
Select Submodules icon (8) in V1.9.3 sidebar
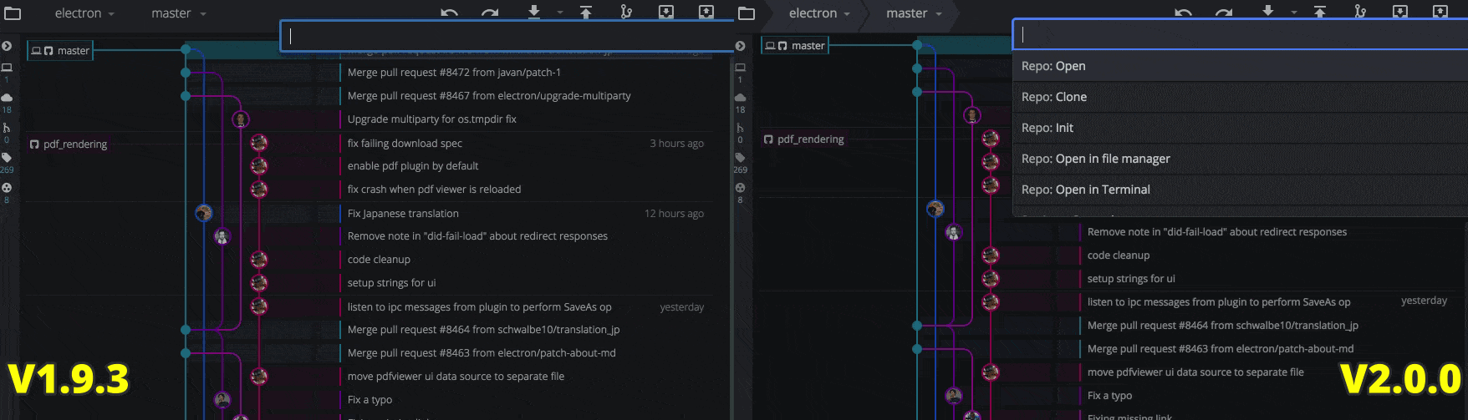[x=7, y=188]
